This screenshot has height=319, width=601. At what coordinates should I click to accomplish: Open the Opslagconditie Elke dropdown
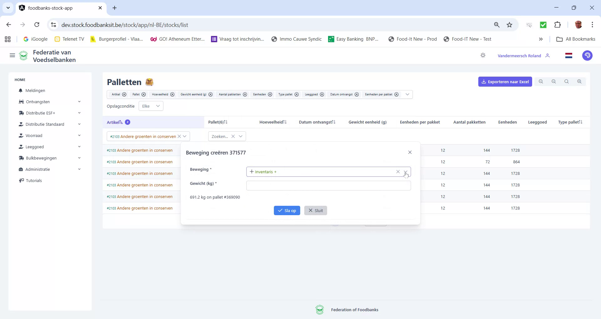[x=151, y=106]
